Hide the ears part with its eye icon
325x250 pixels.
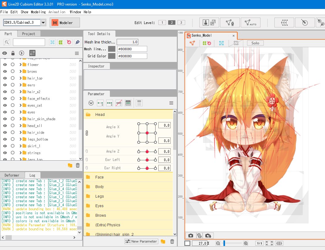[x=5, y=85]
